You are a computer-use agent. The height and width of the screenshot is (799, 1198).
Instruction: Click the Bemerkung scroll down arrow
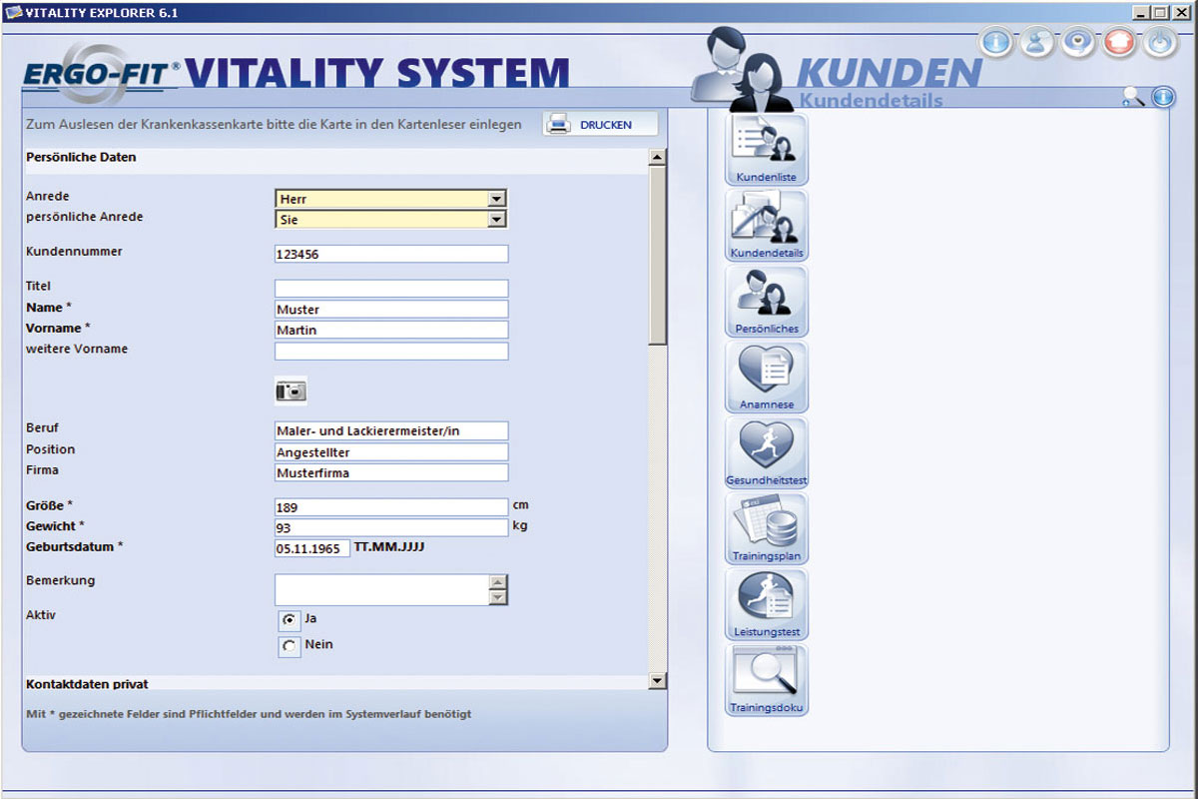tap(498, 597)
